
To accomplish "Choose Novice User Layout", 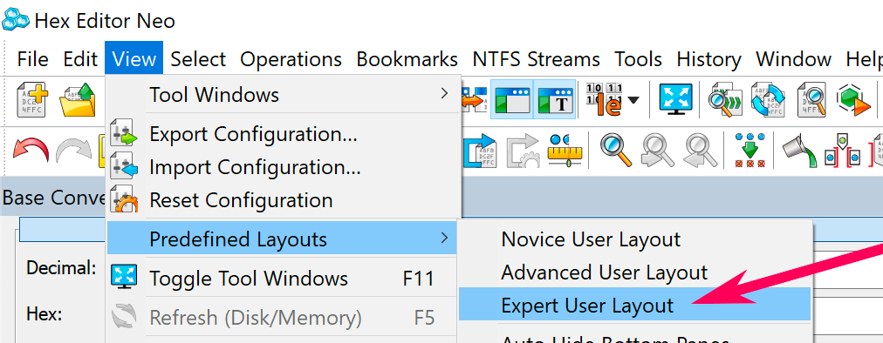I will [x=634, y=239].
